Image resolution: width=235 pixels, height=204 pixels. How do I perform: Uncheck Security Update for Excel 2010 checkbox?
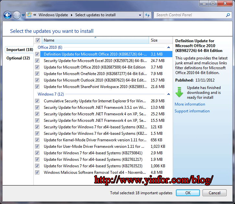tap(37, 61)
